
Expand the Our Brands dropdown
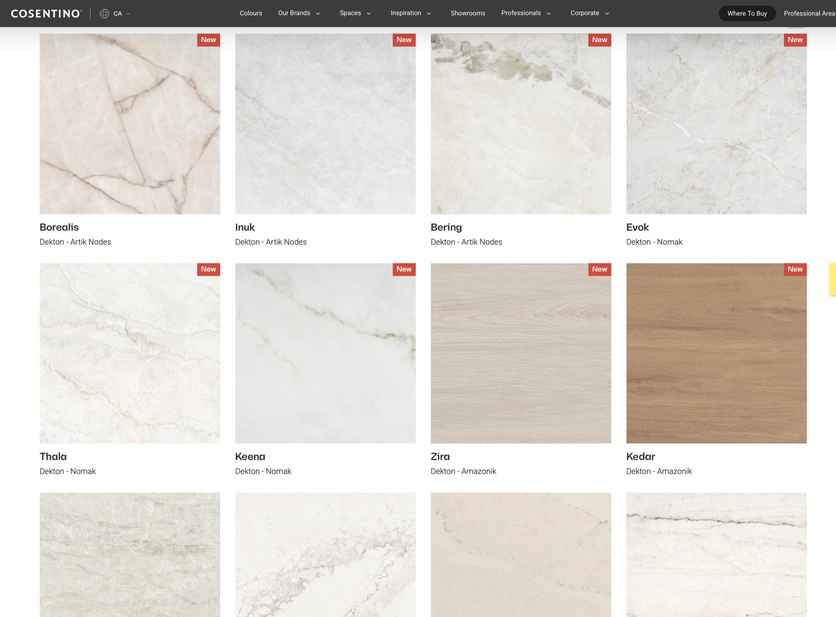point(299,13)
